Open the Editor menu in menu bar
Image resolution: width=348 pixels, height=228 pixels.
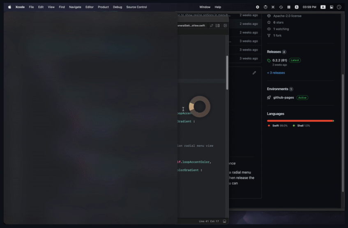90,7
